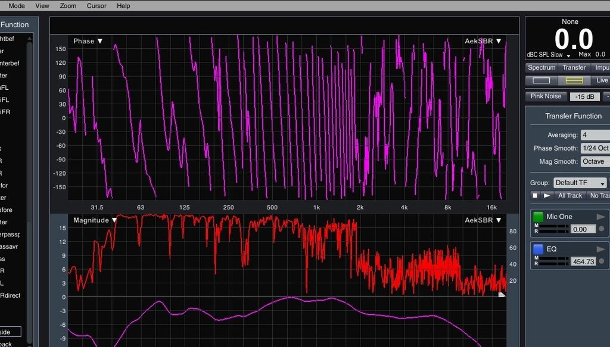Open the Magnitude plot type dropdown
The height and width of the screenshot is (347, 610).
tap(95, 220)
